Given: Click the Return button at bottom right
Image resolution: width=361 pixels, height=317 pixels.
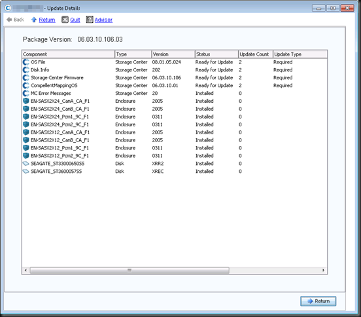Looking at the screenshot, I should [318, 301].
